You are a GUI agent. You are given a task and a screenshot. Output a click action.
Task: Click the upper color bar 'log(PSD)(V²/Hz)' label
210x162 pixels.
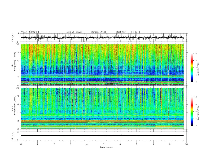coord(198,69)
